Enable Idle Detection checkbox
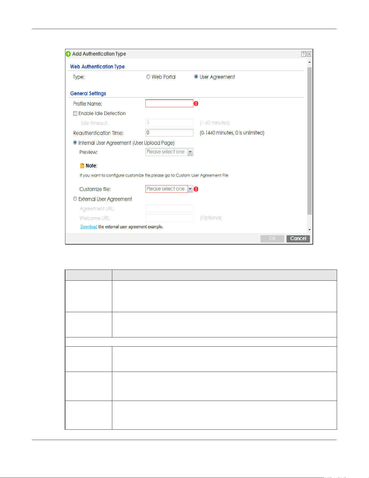The image size is (369, 478). [75, 113]
